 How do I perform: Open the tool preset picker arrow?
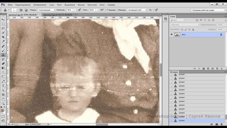click(9, 10)
